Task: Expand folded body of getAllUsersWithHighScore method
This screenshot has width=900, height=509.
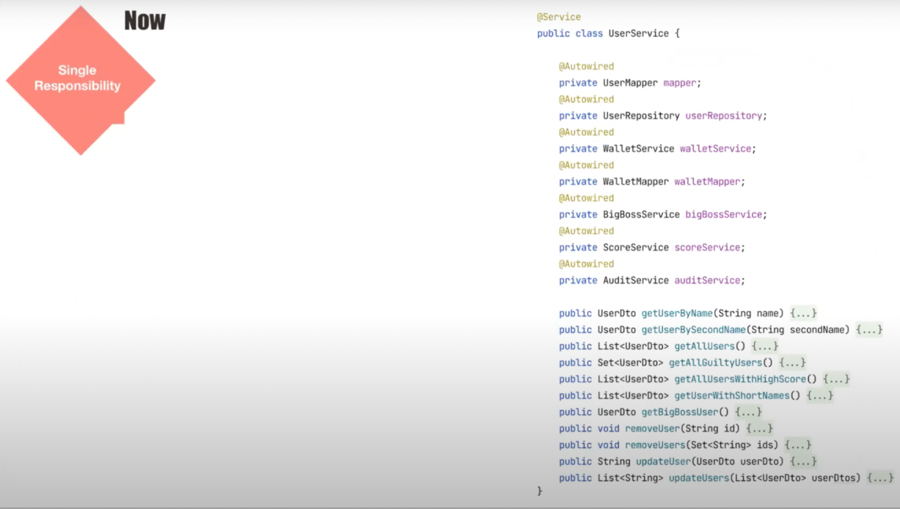Action: click(x=836, y=379)
